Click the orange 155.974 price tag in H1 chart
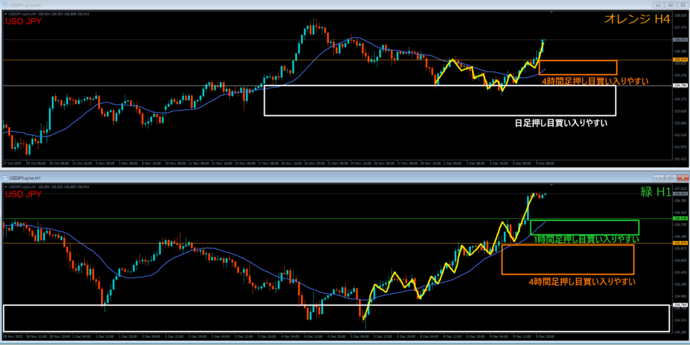This screenshot has width=690, height=345. coord(681,243)
